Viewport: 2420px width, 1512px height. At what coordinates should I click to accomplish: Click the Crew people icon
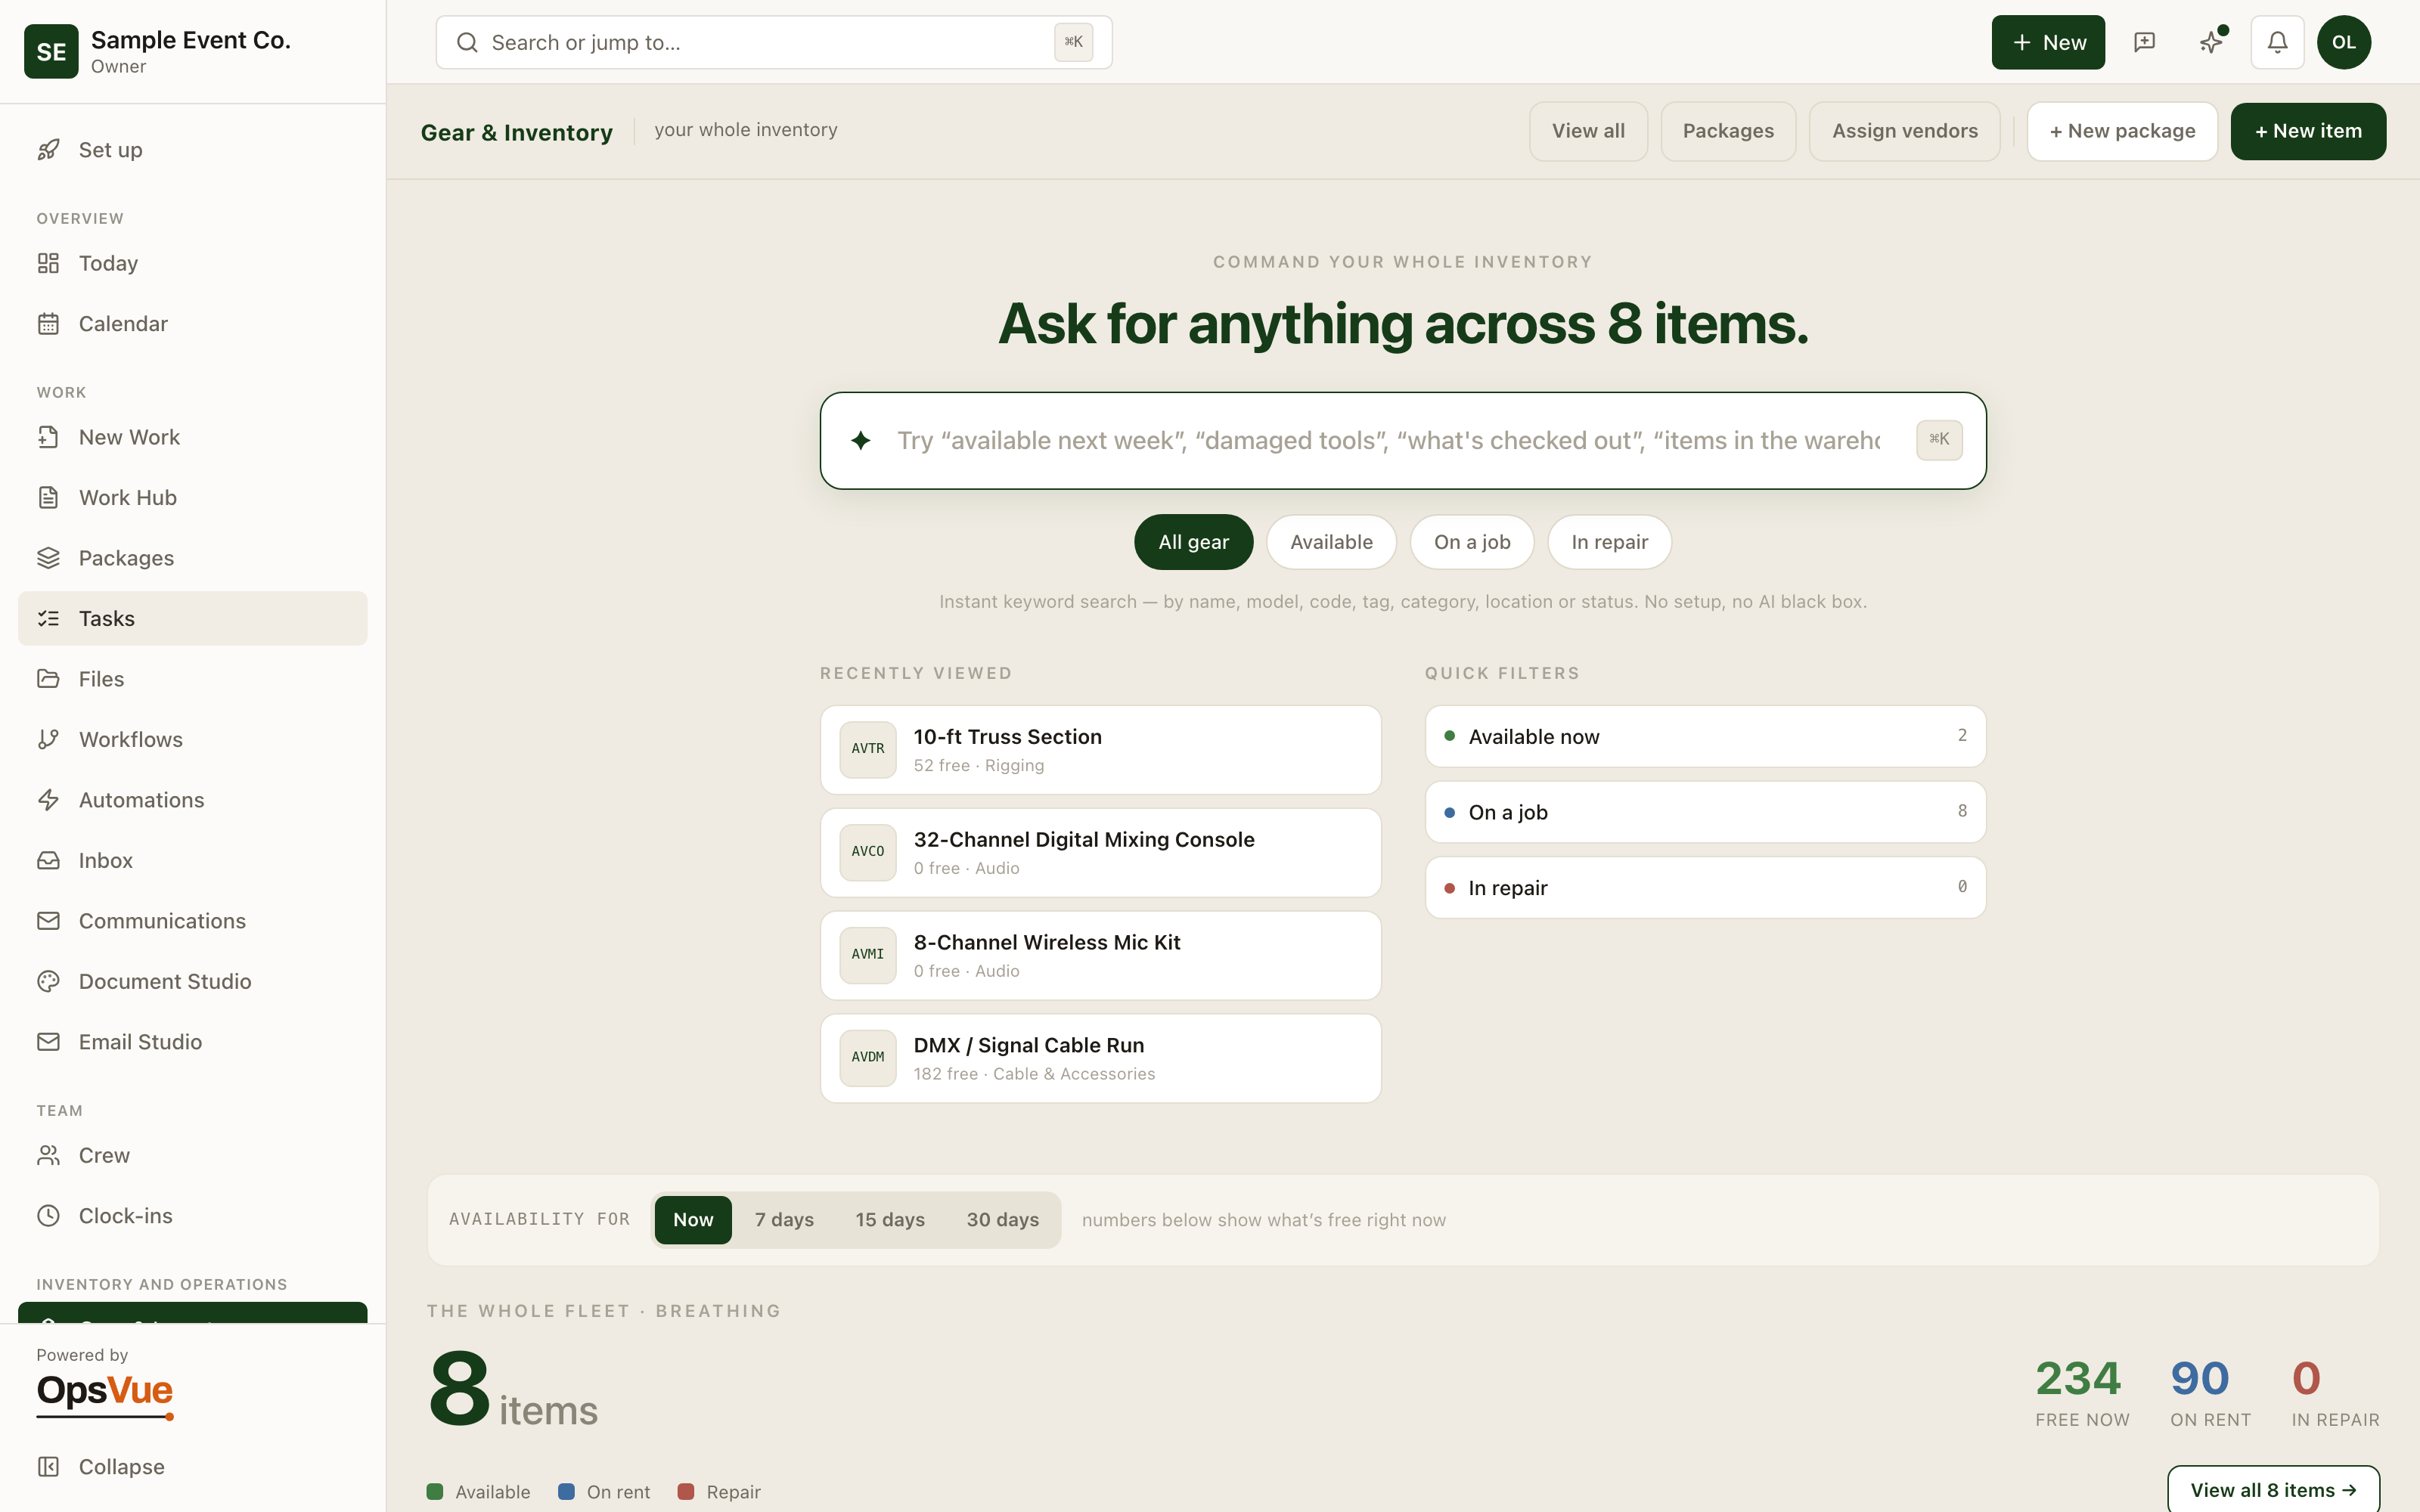point(48,1156)
